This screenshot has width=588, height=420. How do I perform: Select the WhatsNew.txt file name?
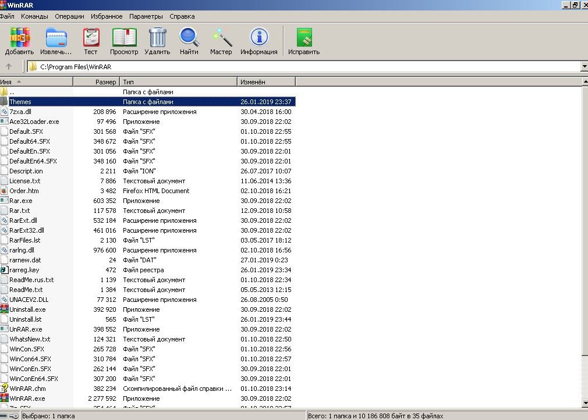click(30, 339)
